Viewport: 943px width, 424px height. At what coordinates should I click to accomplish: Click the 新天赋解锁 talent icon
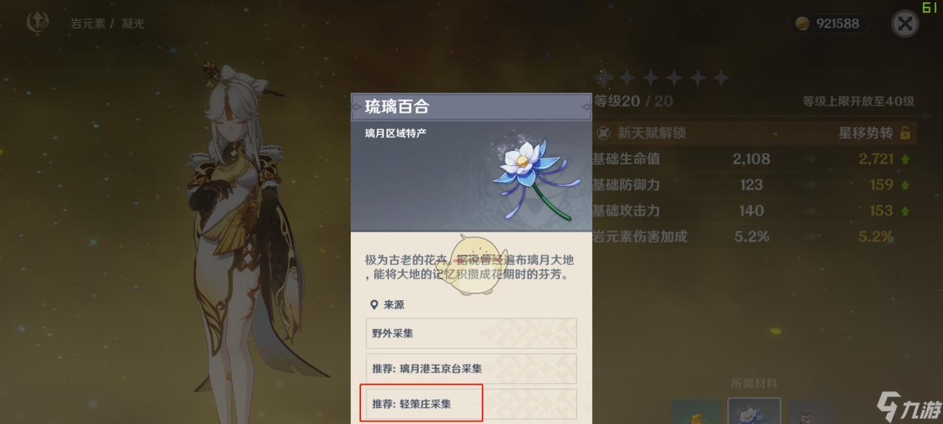[x=604, y=133]
